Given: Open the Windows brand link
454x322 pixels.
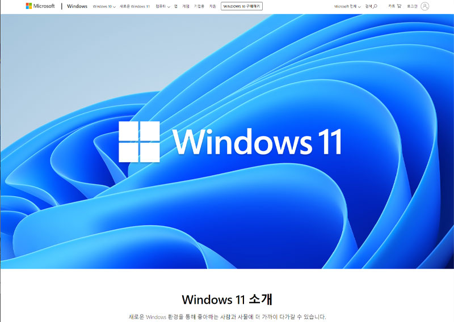Looking at the screenshot, I should (x=77, y=6).
